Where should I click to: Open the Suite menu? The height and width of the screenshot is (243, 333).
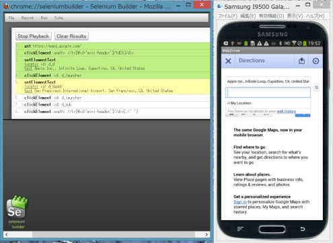(x=59, y=18)
